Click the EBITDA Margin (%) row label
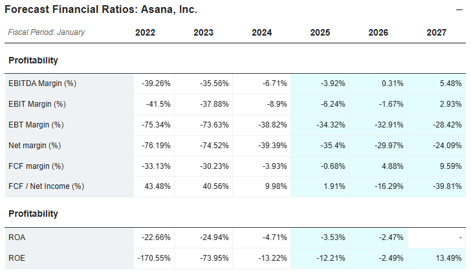This screenshot has height=275, width=471. (x=43, y=83)
